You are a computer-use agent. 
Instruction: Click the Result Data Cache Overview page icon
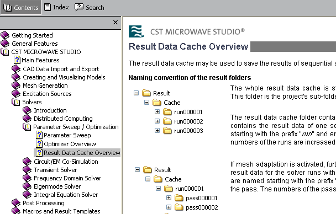39,153
